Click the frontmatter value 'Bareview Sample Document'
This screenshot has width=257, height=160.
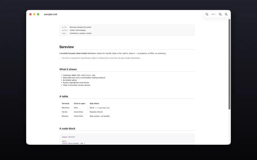[x=81, y=27]
